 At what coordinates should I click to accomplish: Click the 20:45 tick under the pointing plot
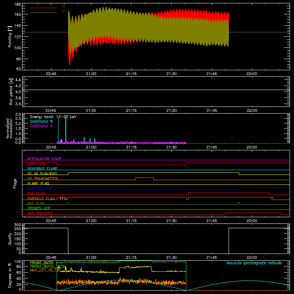click(x=51, y=74)
